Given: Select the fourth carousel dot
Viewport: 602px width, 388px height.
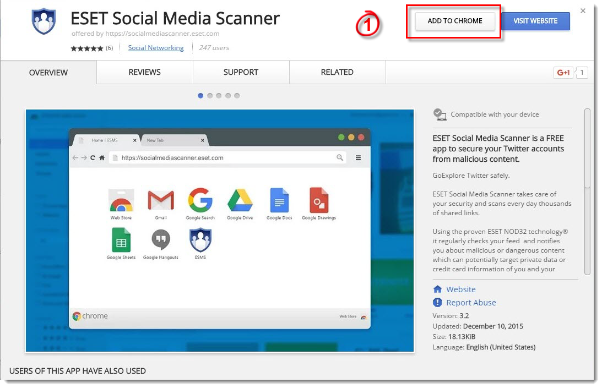Looking at the screenshot, I should point(227,96).
